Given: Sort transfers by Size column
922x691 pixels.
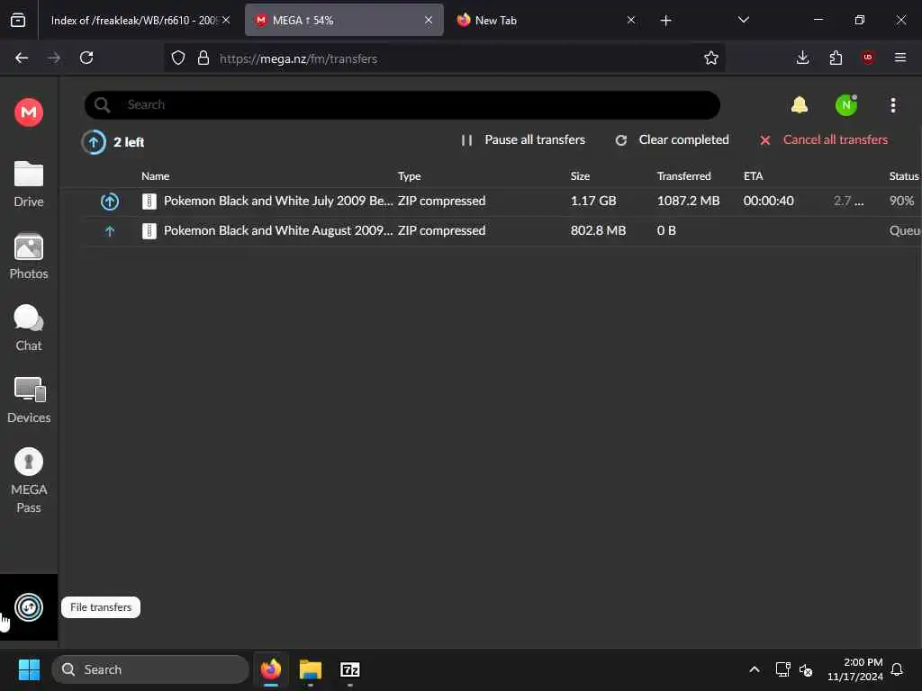Looking at the screenshot, I should [580, 176].
